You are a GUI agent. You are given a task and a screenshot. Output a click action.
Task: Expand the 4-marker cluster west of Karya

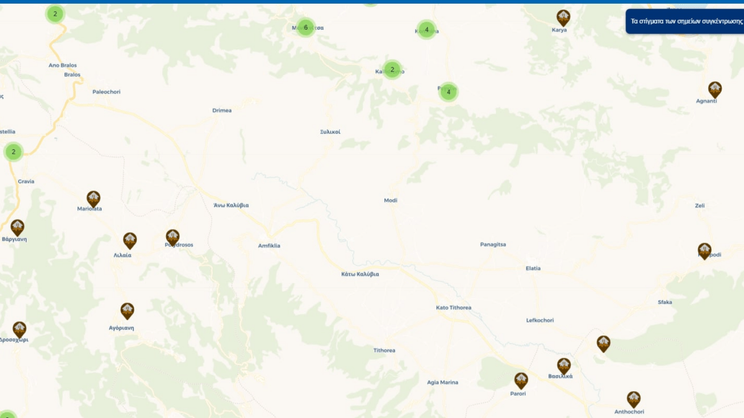click(x=427, y=29)
